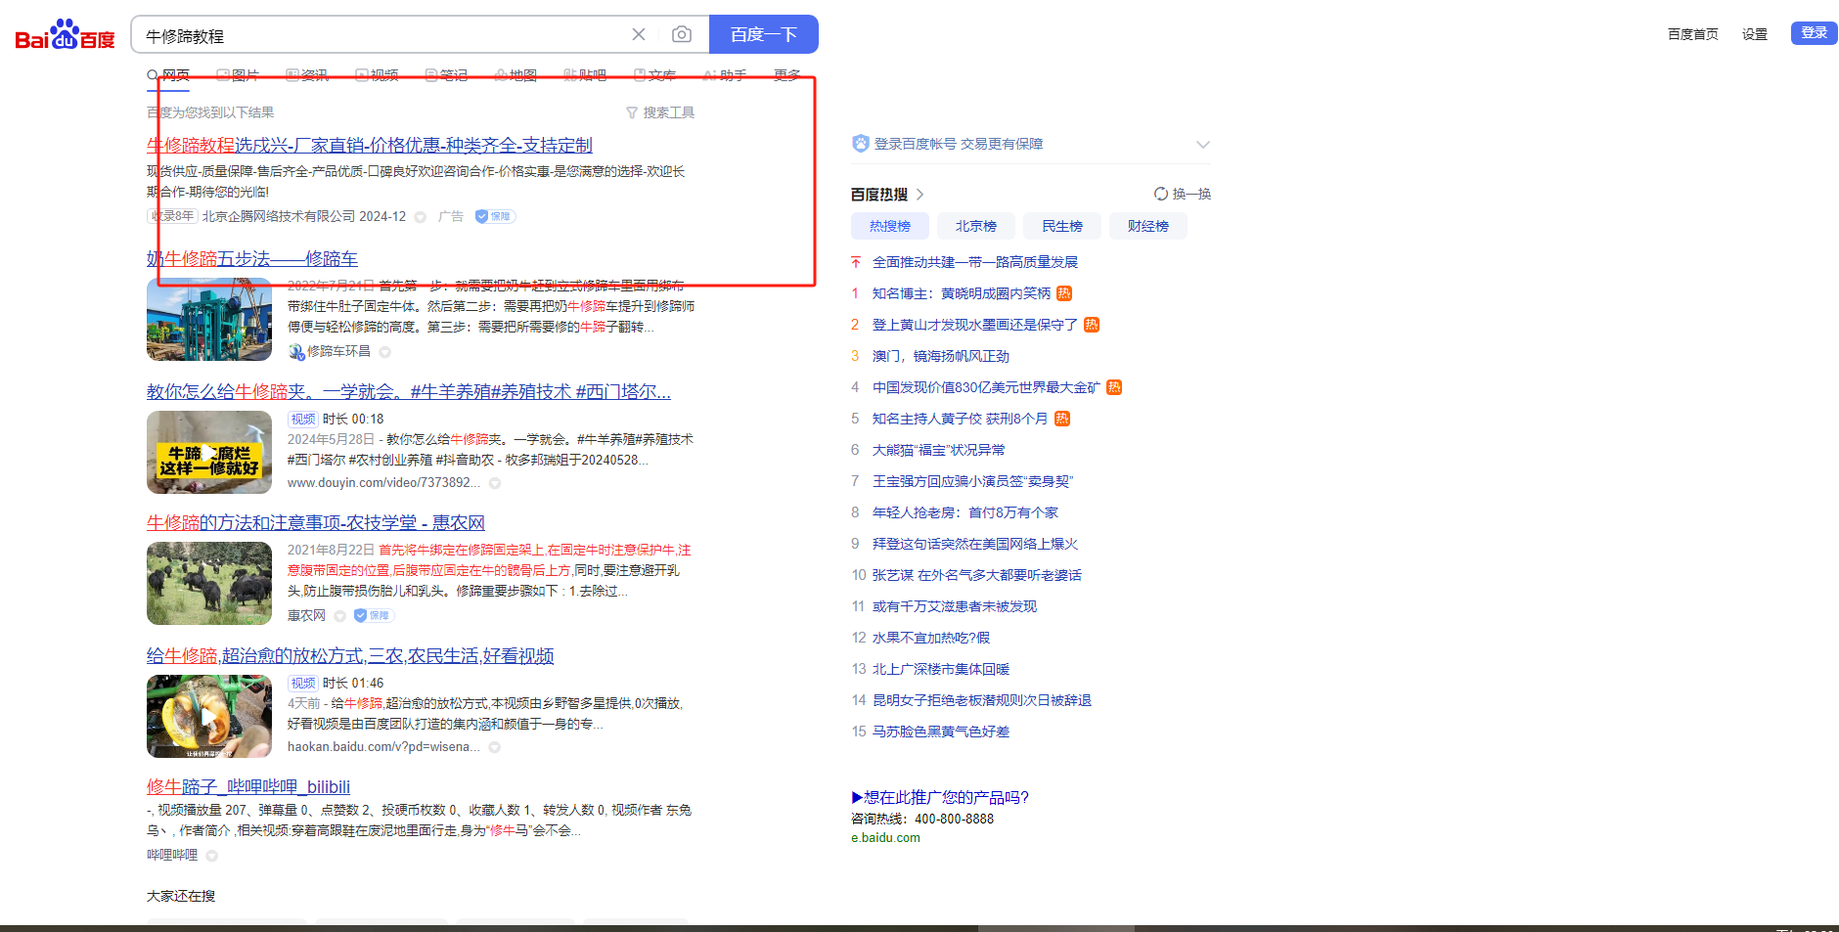Screen dimensions: 1839x932
Task: Click the 搜索工具 filter icon
Action: click(x=632, y=113)
